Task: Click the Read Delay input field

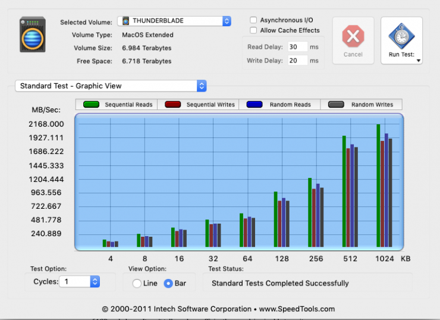Action: (298, 46)
